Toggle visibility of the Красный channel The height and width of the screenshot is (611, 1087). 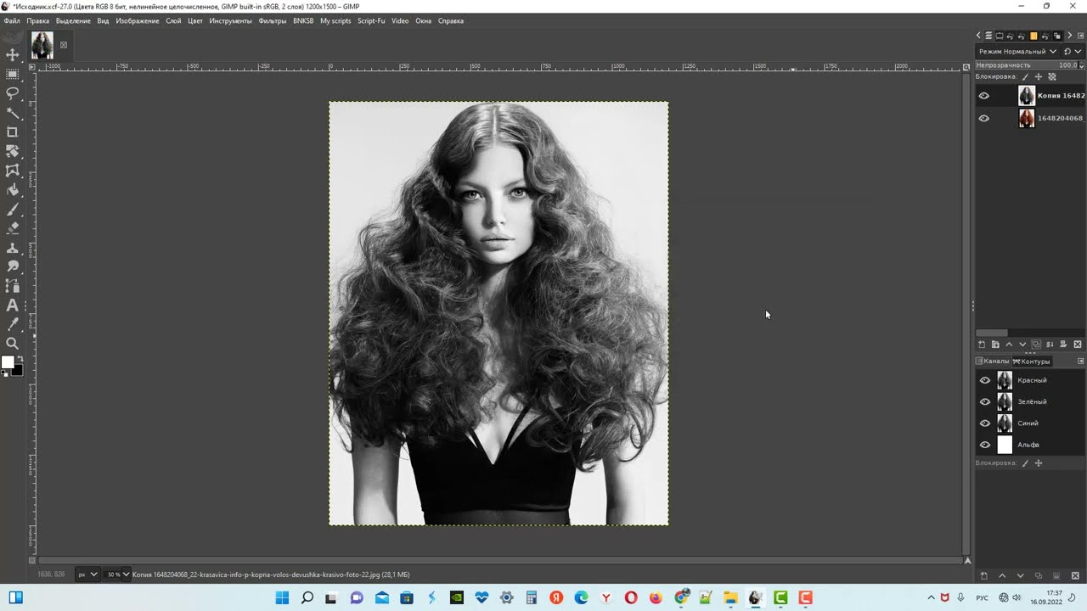[984, 380]
